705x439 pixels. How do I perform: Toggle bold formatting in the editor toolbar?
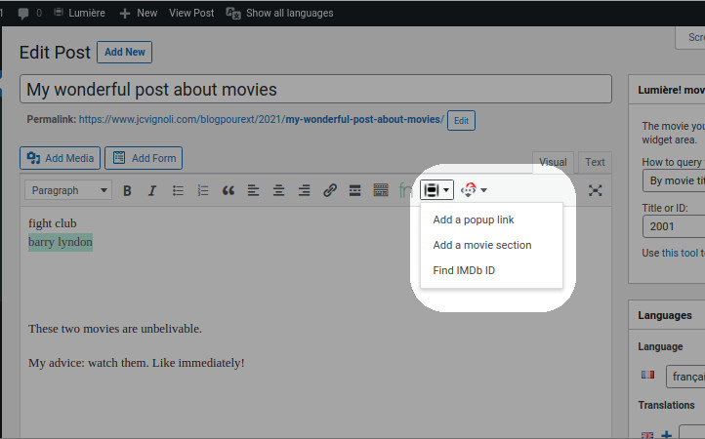(127, 190)
